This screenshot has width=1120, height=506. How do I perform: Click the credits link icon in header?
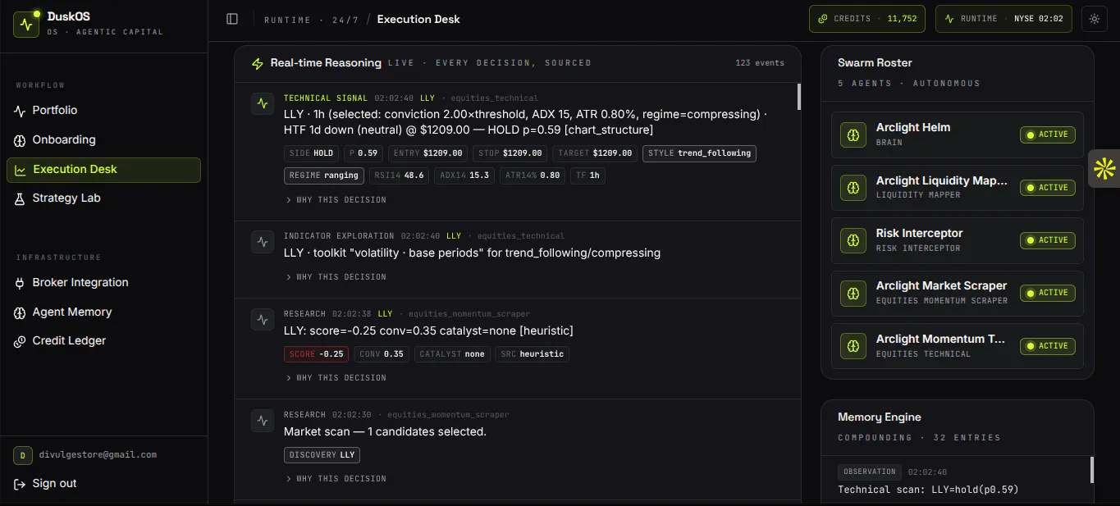[822, 19]
